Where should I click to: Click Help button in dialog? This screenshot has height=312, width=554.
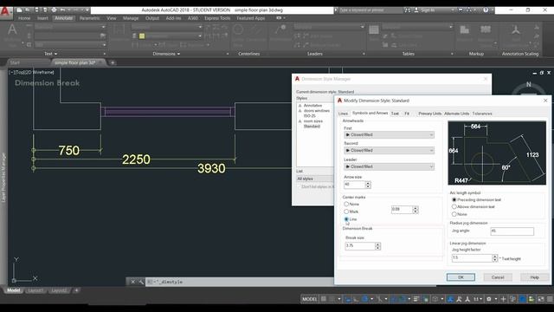click(x=535, y=277)
